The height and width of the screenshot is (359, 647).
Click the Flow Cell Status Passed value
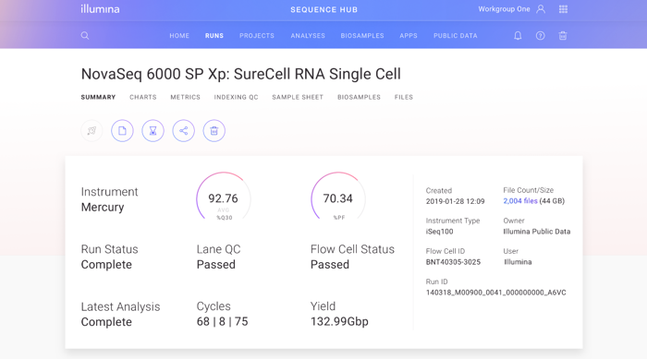[x=330, y=265]
